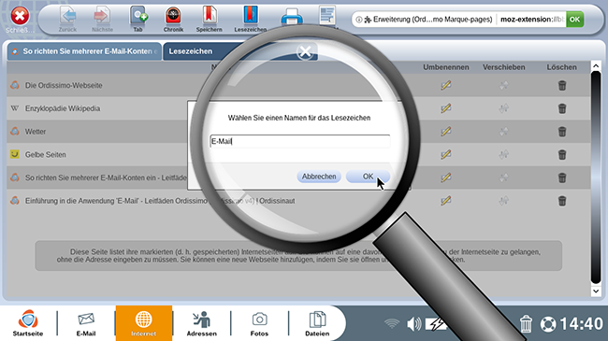The image size is (608, 341).
Task: Delete the Die Ordissimo-Webseite bookmark
Action: [x=562, y=85]
